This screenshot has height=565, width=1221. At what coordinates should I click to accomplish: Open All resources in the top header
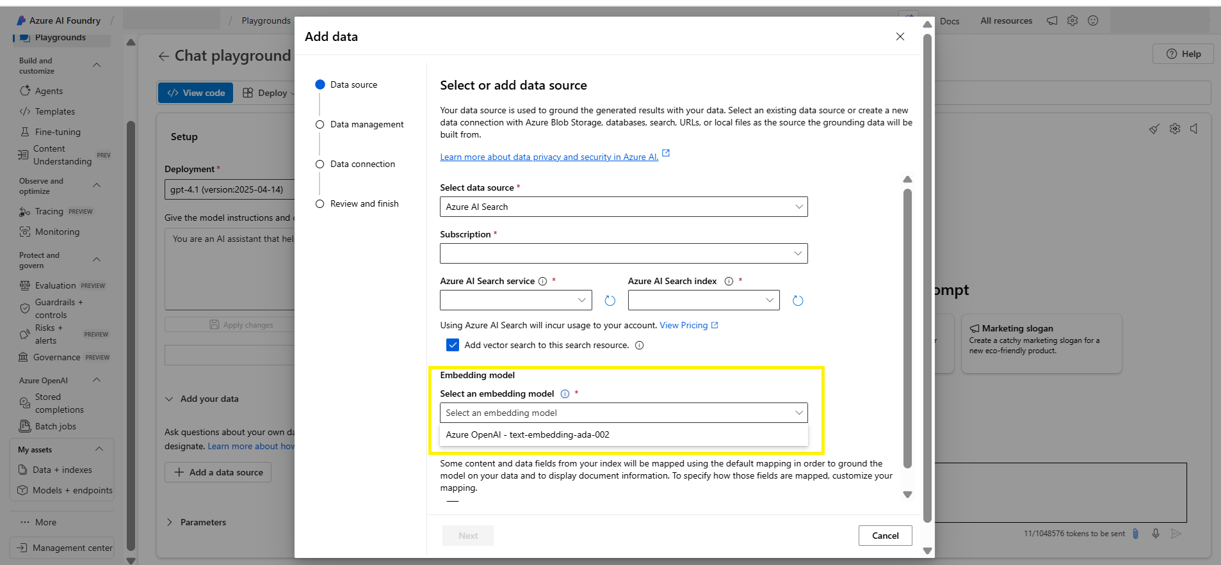[1007, 21]
